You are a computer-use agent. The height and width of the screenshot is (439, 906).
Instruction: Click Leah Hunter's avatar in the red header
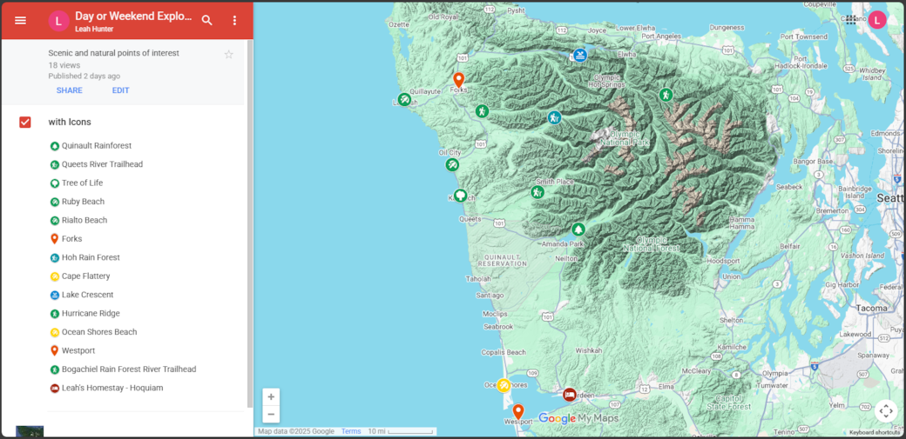pos(58,21)
